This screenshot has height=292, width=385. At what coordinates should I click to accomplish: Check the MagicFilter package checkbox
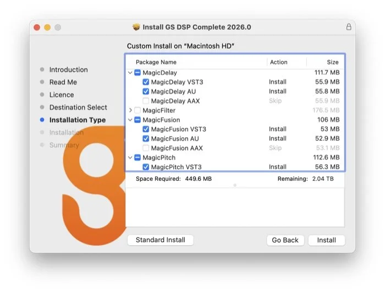(x=137, y=110)
